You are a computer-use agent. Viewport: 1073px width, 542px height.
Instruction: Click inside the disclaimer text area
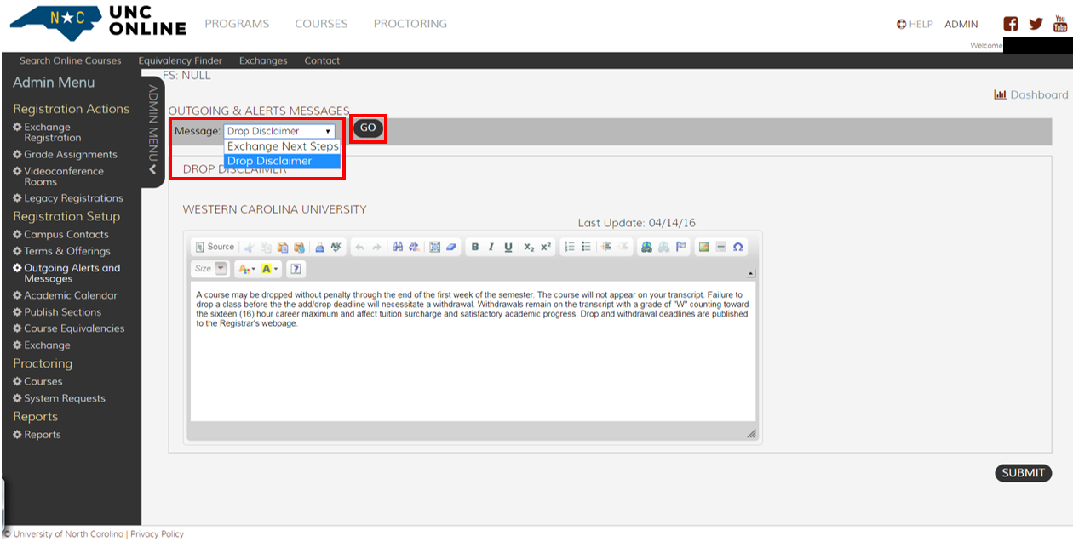point(473,366)
